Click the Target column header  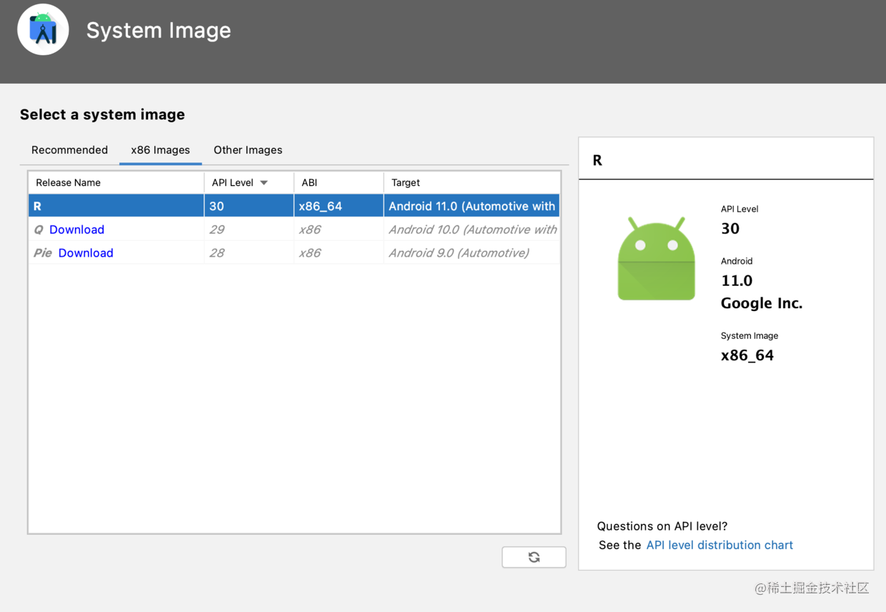[x=406, y=183]
